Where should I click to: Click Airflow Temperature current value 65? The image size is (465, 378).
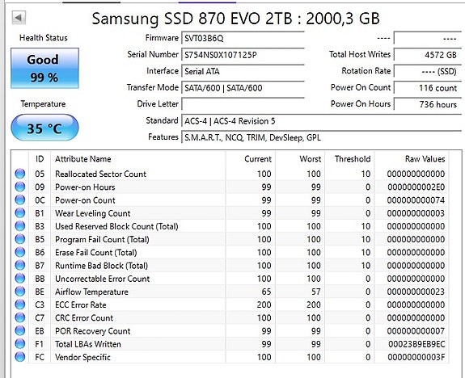[266, 292]
